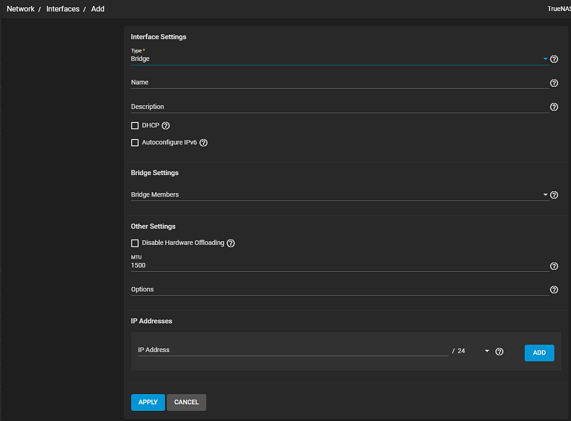The image size is (571, 421).
Task: View help for Disable Hardware Offloading
Action: click(231, 243)
